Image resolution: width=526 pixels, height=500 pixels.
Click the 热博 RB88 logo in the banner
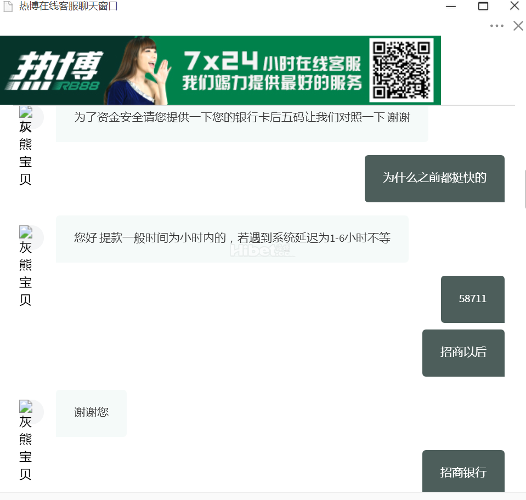[52, 71]
